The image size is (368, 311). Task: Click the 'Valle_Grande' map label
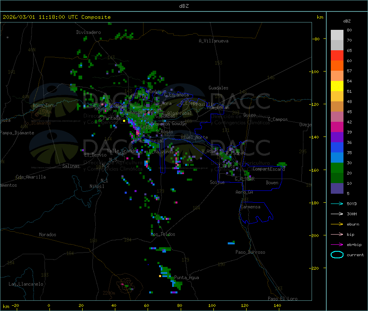[122, 150]
